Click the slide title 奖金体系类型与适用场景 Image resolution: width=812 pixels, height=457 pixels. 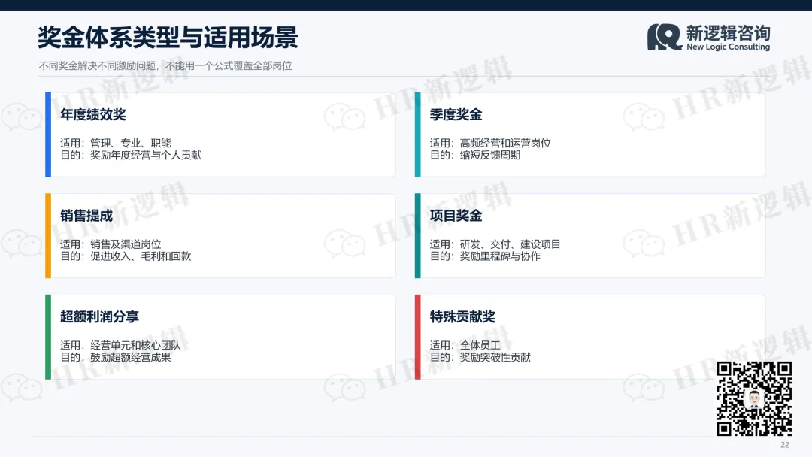pyautogui.click(x=168, y=38)
